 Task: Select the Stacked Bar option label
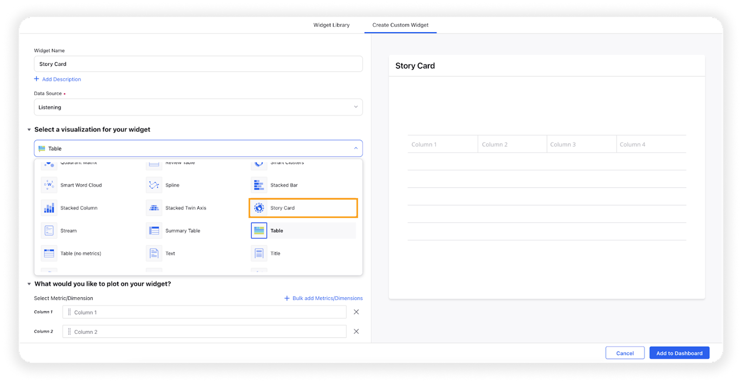[284, 185]
